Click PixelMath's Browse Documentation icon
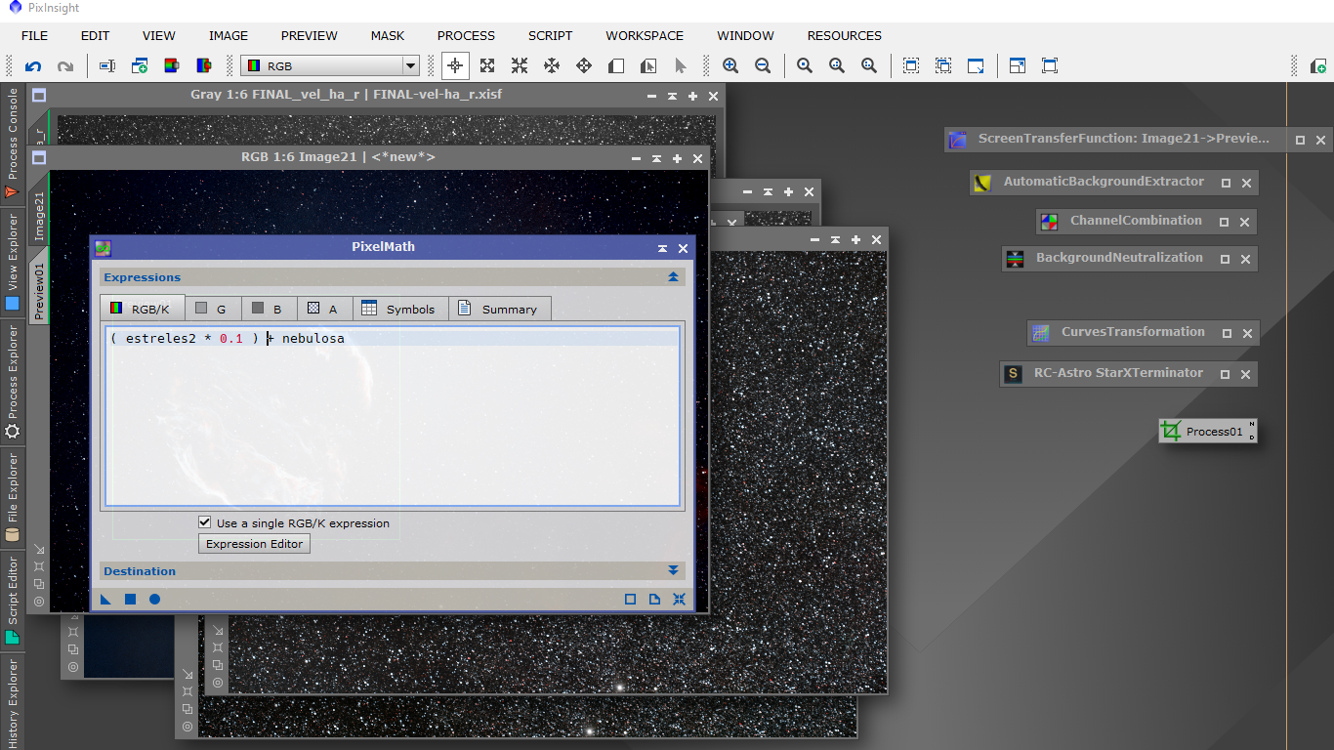This screenshot has height=750, width=1334. point(654,599)
